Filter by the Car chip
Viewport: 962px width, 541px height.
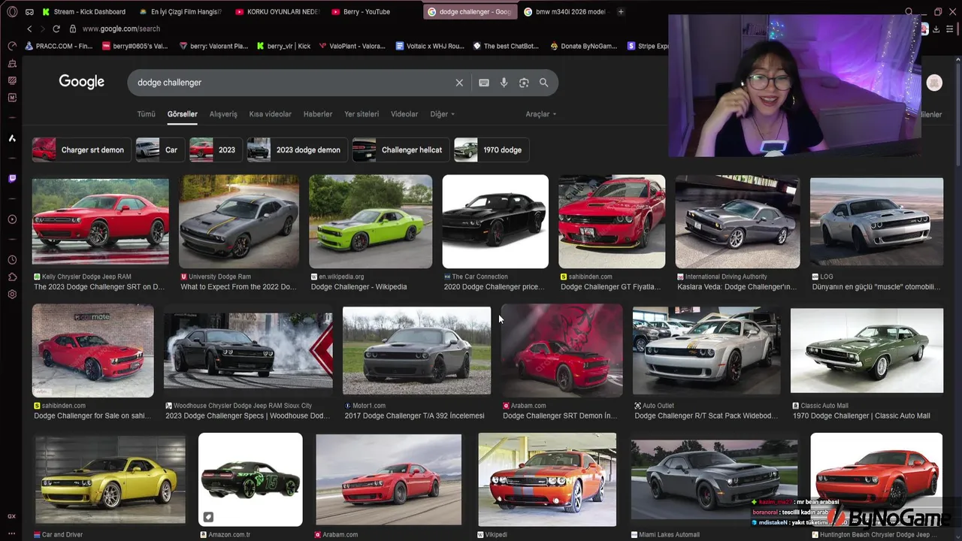pos(160,150)
